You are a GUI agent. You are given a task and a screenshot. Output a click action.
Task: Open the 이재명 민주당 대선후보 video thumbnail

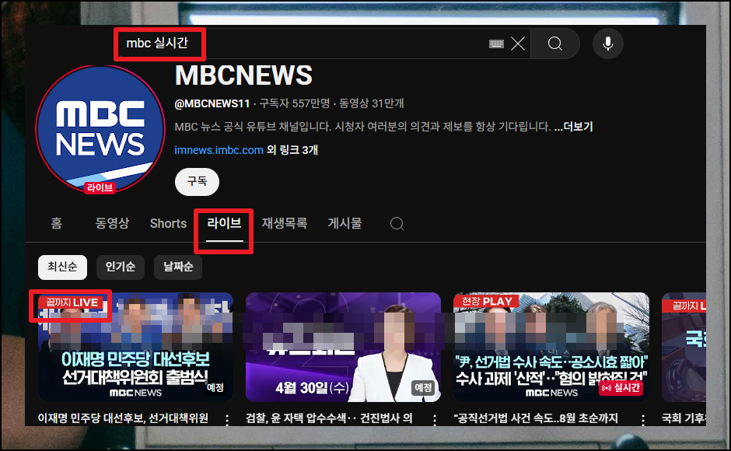tap(135, 347)
